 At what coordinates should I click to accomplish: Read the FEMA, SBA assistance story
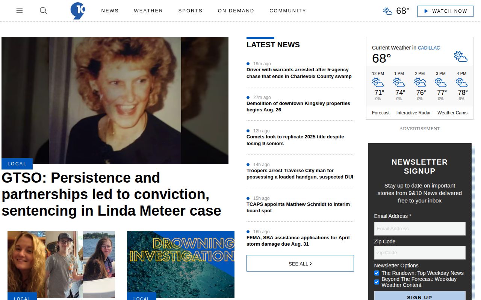coord(298,241)
